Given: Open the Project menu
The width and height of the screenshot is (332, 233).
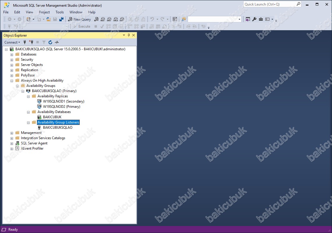Looking at the screenshot, I should point(44,12).
